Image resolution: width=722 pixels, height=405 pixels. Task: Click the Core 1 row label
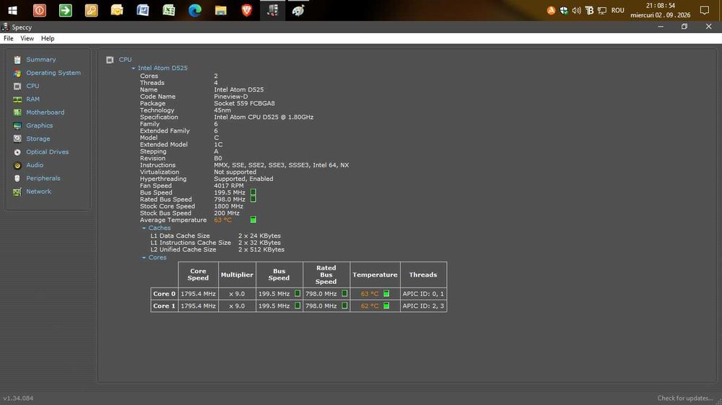pos(164,306)
